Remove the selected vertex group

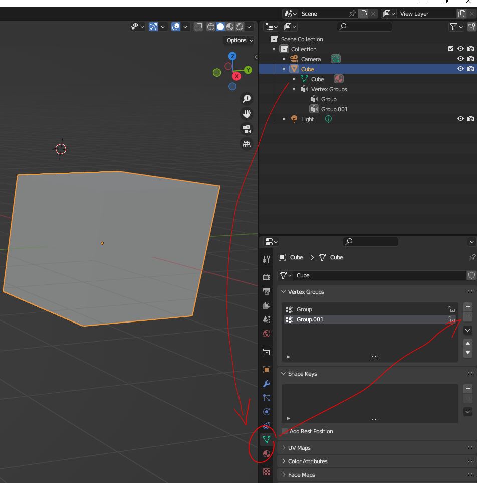point(468,317)
